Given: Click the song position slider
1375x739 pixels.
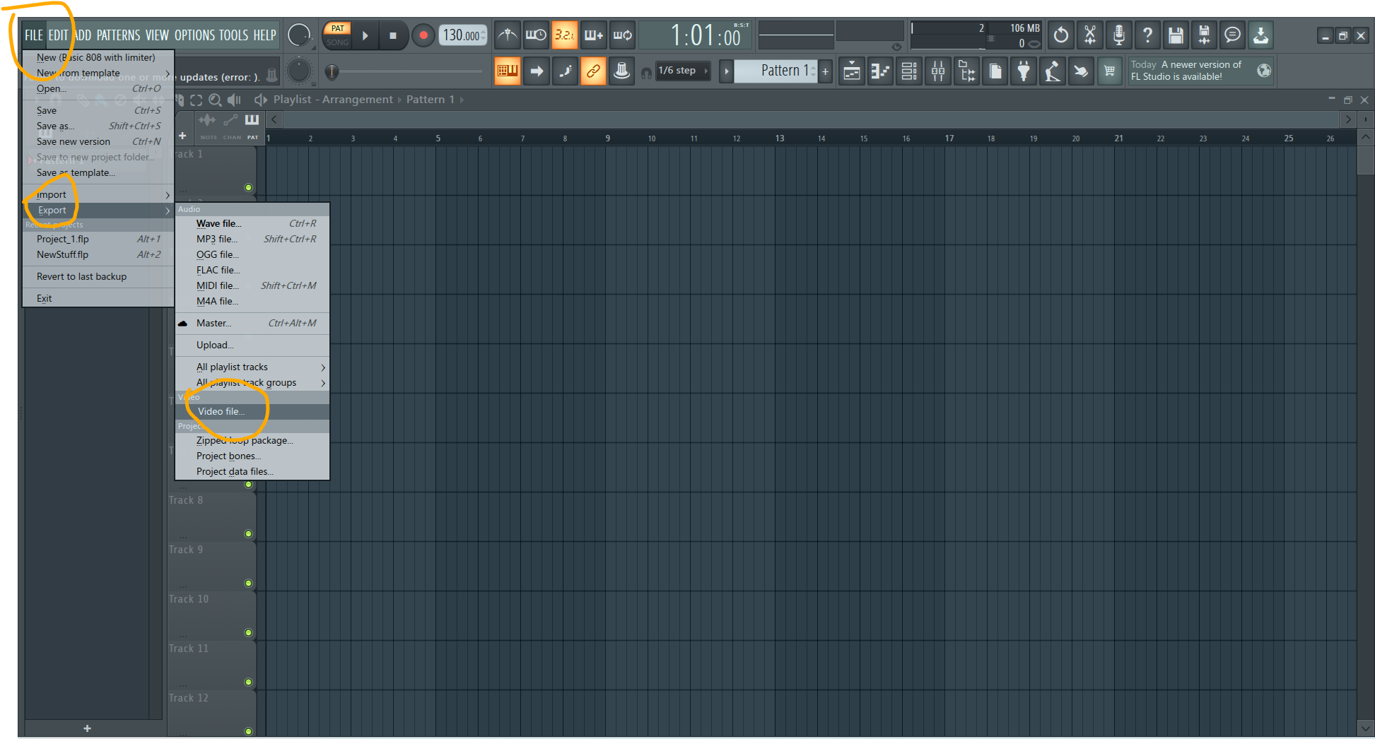Looking at the screenshot, I should pyautogui.click(x=404, y=71).
